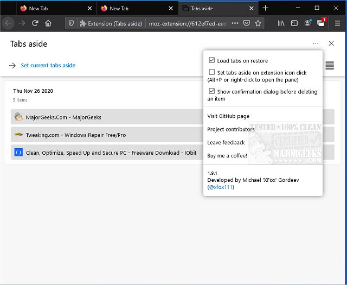The image size is (347, 285).
Task: Bookmark this page with star icon
Action: coord(258,23)
